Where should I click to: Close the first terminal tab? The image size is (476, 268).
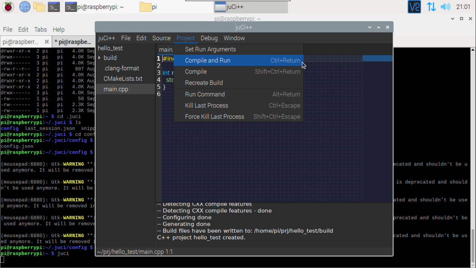47,42
